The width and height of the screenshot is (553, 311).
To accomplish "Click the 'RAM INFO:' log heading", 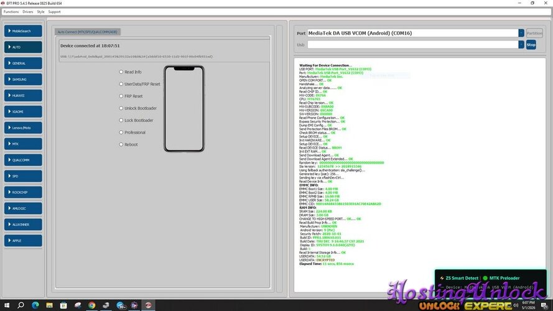I will (308, 208).
